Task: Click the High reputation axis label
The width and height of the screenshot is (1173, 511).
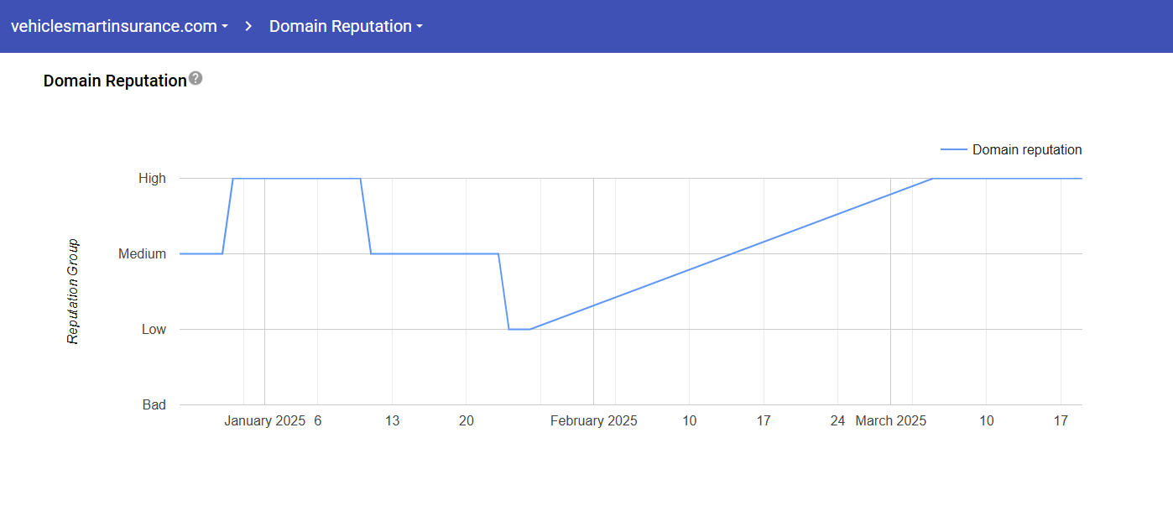Action: click(152, 178)
